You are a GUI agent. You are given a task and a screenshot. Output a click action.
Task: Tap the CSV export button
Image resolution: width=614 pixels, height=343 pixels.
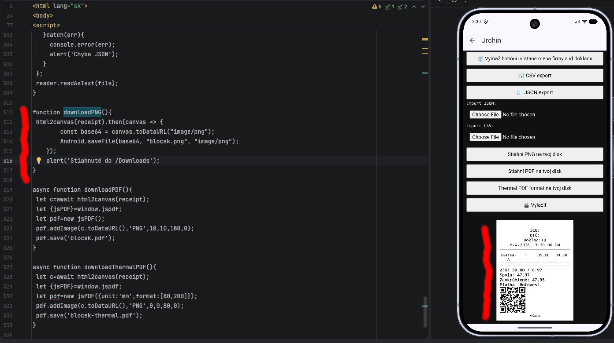point(535,75)
